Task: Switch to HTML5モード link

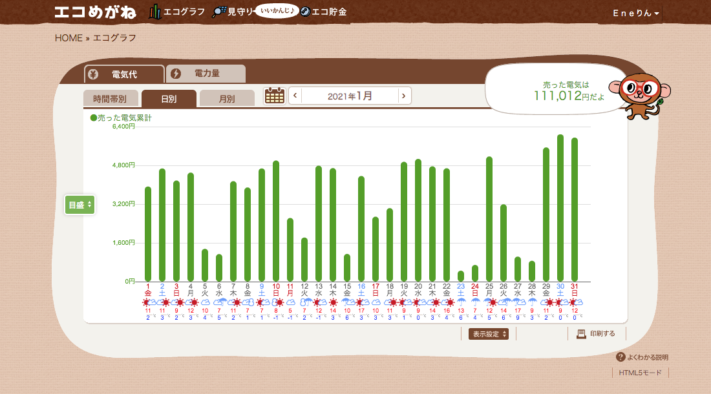Action: point(640,373)
